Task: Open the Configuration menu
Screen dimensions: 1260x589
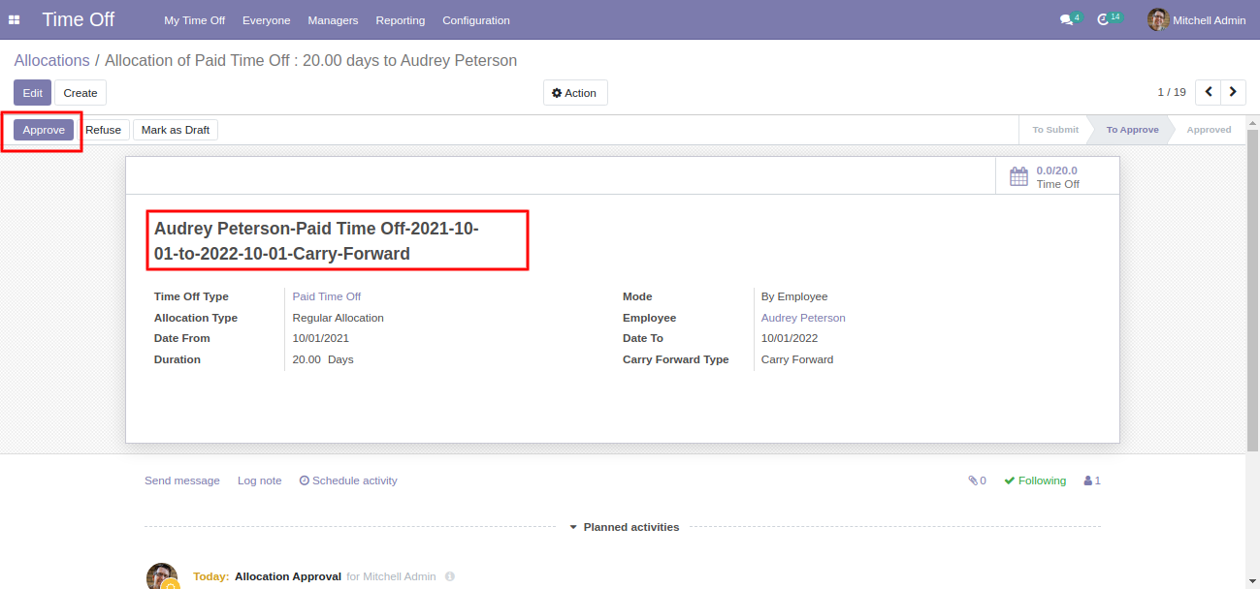Action: click(x=475, y=20)
